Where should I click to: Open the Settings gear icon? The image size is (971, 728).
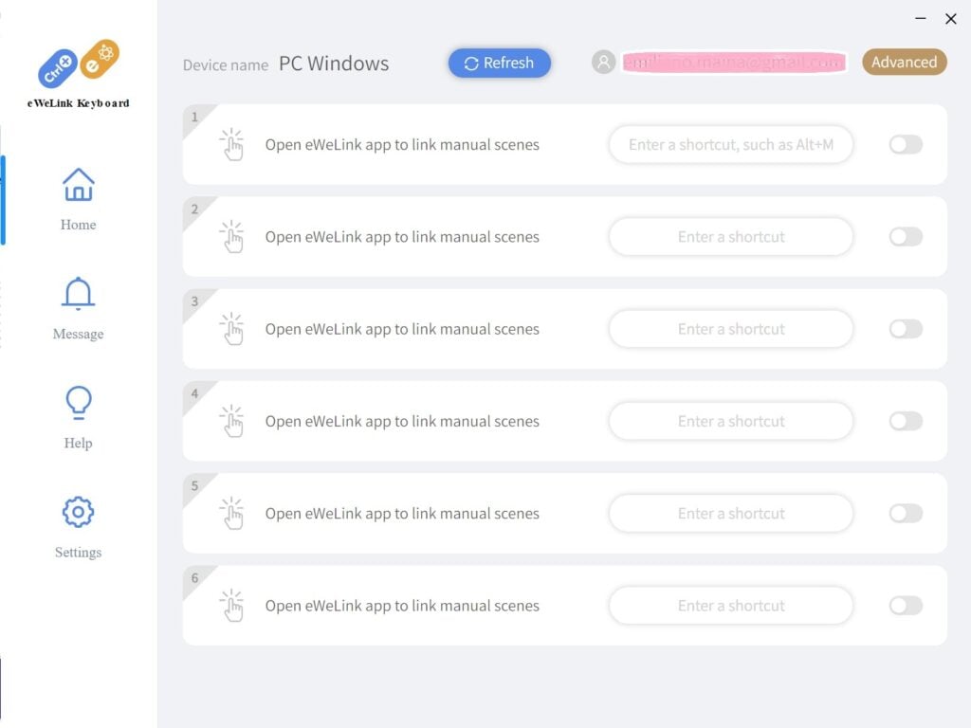point(78,512)
